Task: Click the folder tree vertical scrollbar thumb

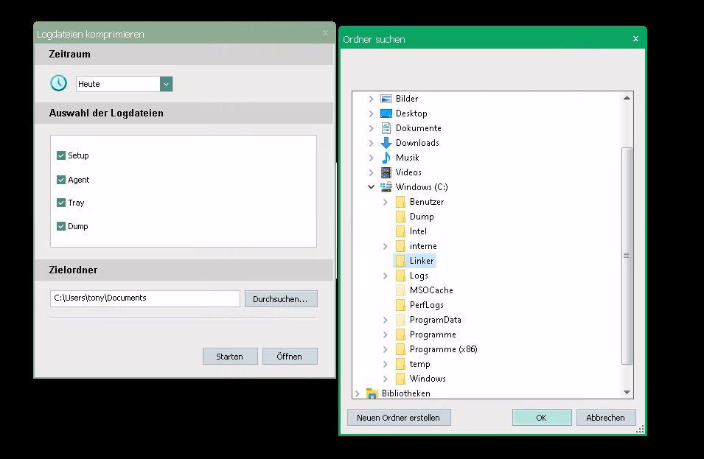Action: tap(627, 256)
